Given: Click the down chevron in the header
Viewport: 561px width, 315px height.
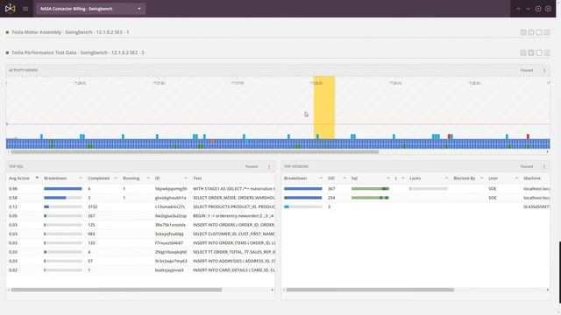Looking at the screenshot, I should point(528,9).
